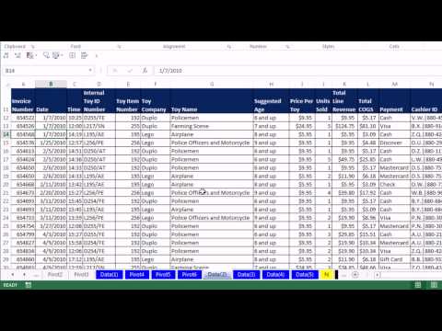Open the Number group dialog launcher
The image size is (442, 331).
pyautogui.click(x=287, y=47)
